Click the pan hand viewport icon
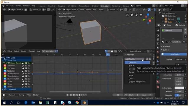This screenshot has width=189, height=106. (136, 15)
